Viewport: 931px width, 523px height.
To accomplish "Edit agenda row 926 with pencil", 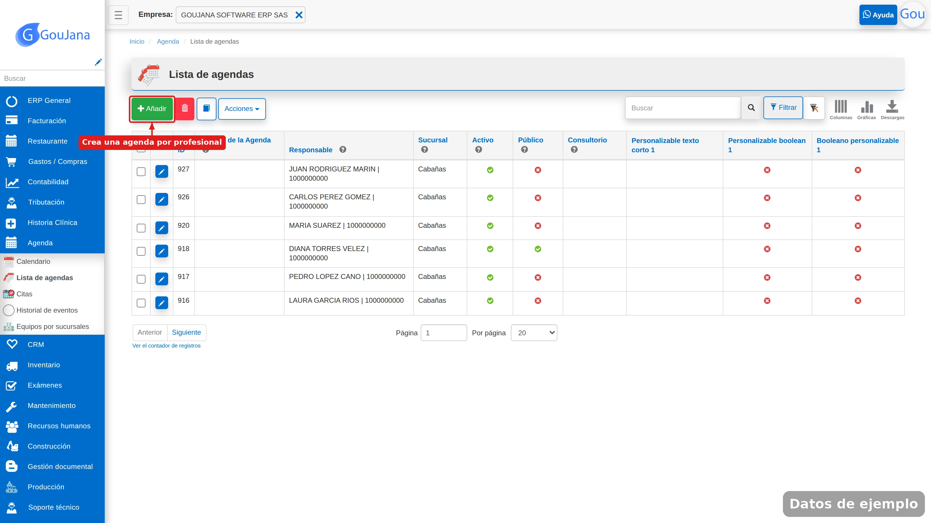I will 161,199.
